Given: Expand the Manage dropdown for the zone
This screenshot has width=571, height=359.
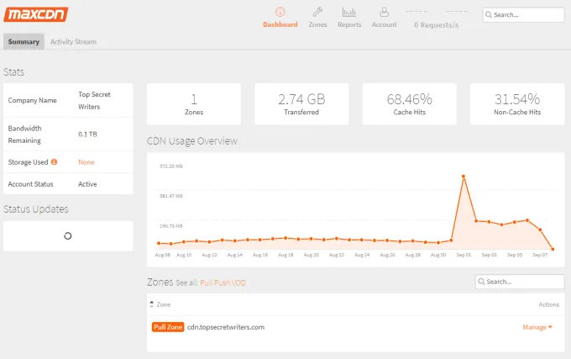Looking at the screenshot, I should 537,327.
